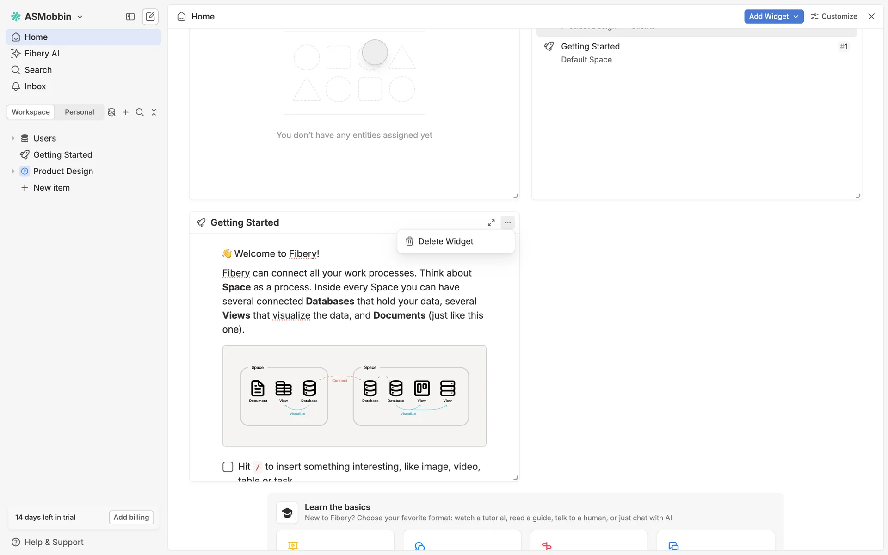The height and width of the screenshot is (555, 888).
Task: Collapse all sidebar items icon
Action: point(154,112)
